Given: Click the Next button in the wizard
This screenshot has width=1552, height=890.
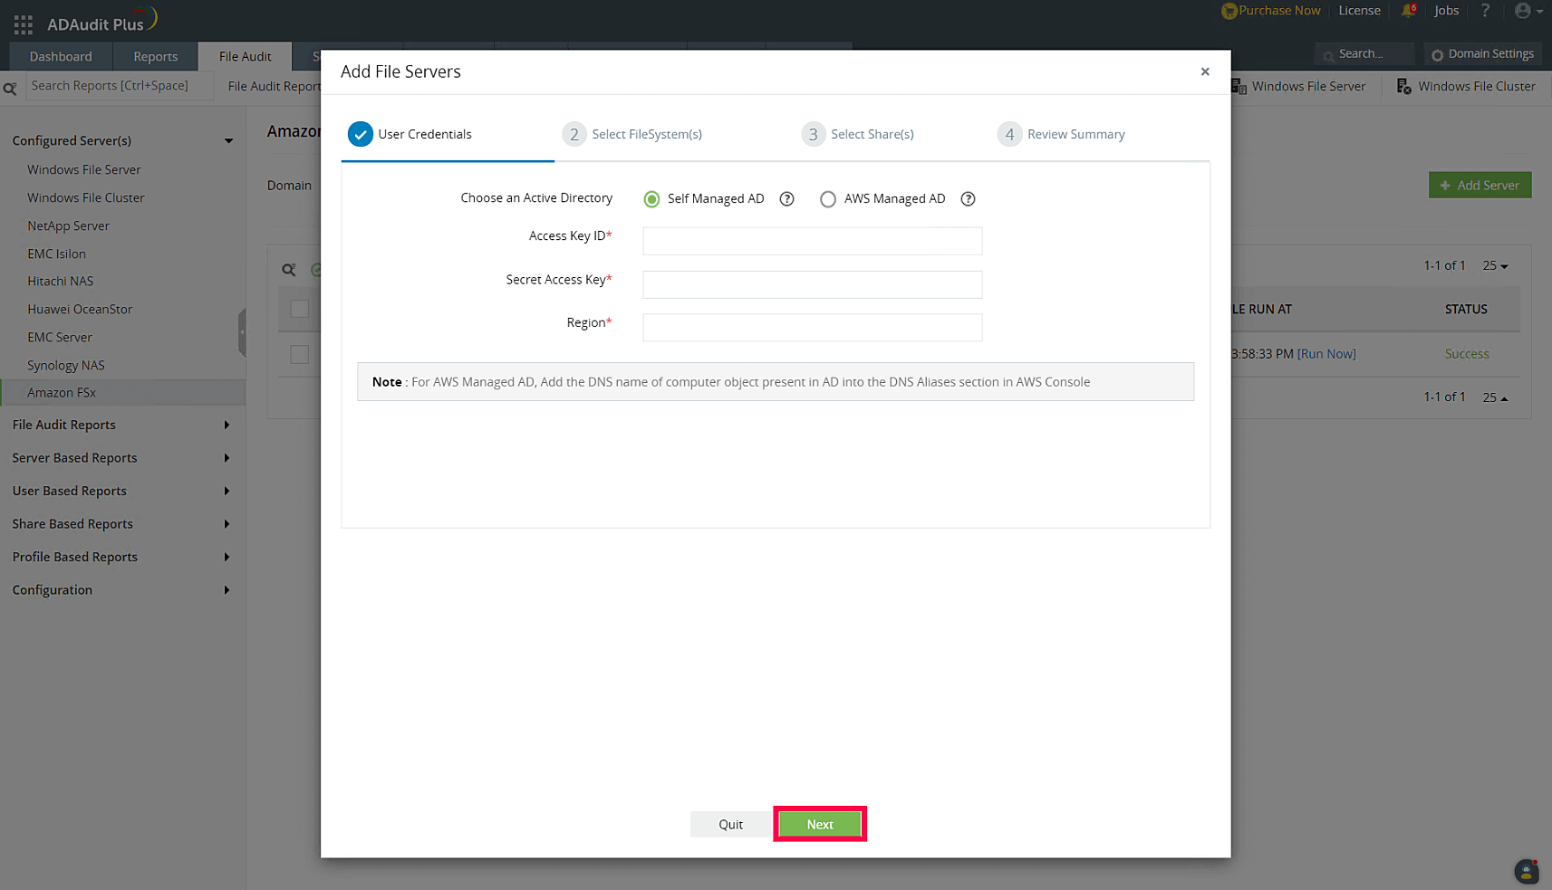Looking at the screenshot, I should (819, 824).
